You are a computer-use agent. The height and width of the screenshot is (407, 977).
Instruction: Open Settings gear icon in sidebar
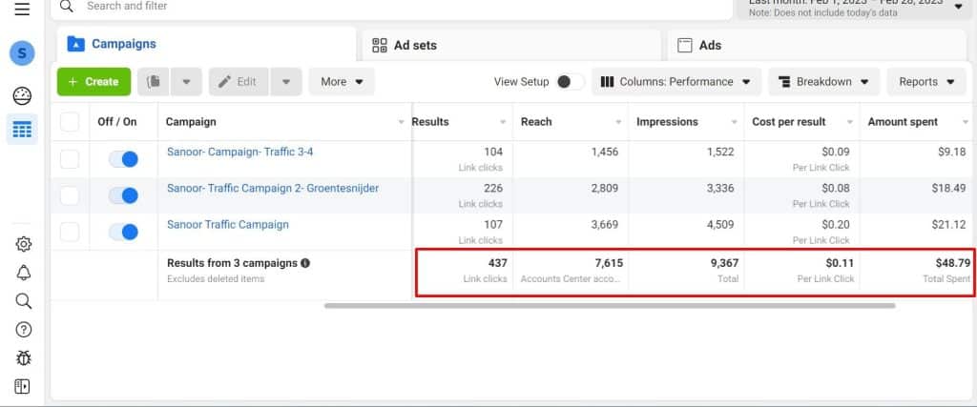coord(23,244)
